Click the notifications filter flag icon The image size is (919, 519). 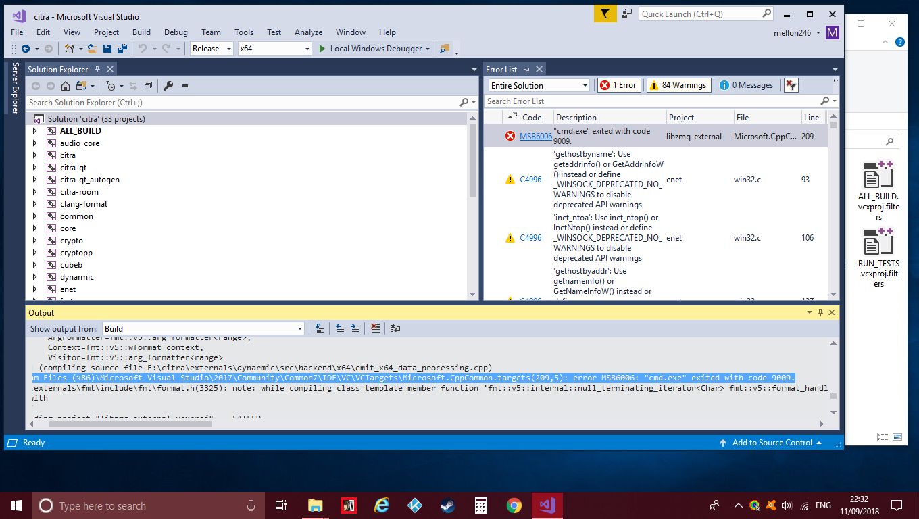(x=605, y=14)
